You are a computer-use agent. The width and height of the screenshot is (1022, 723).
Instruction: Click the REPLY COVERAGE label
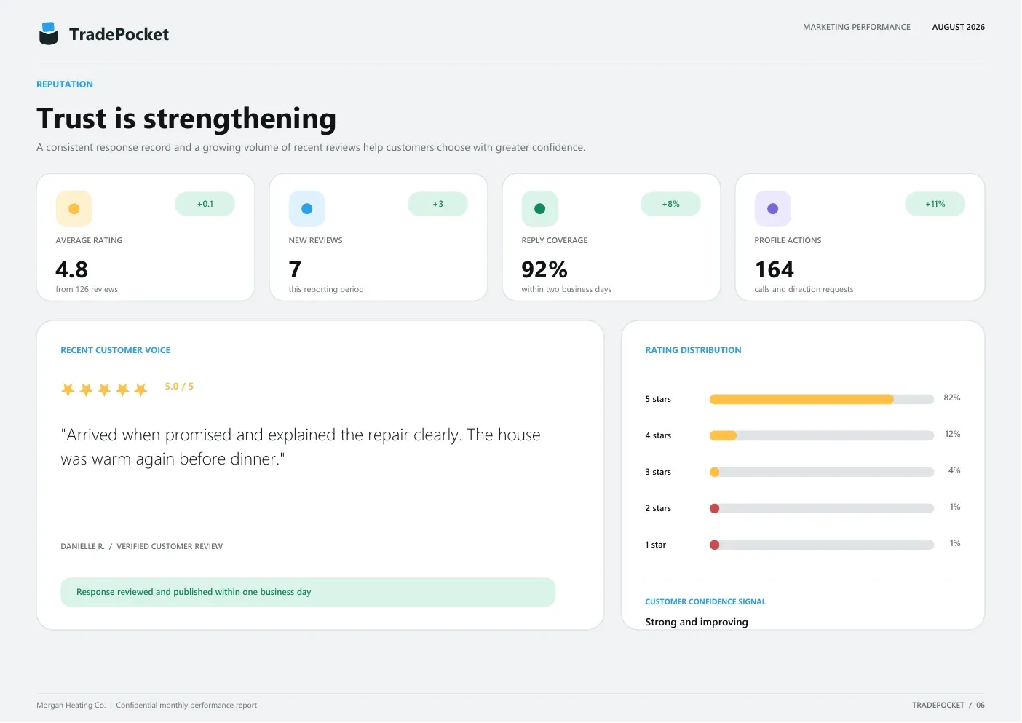(554, 240)
